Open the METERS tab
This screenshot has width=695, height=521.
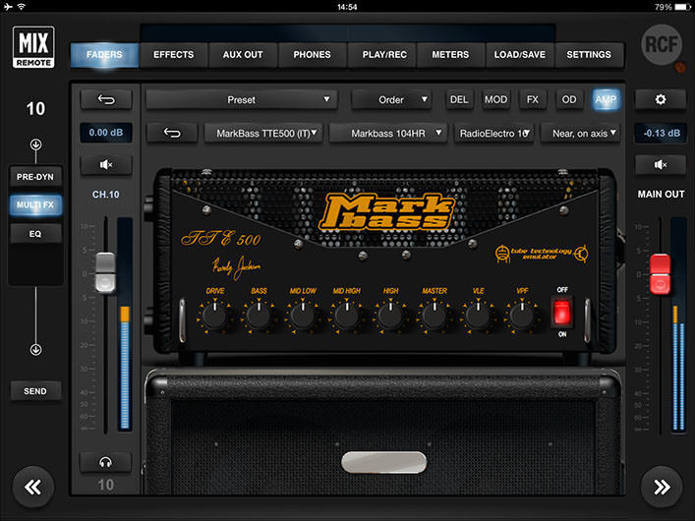point(450,55)
